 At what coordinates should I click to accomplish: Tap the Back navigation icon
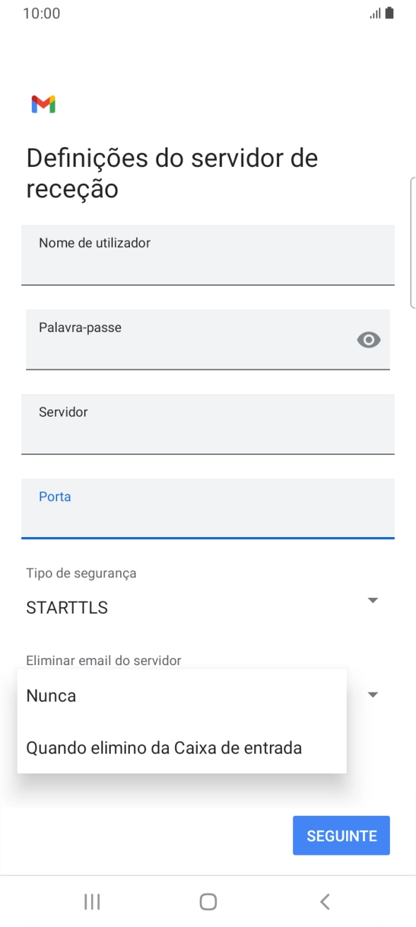(324, 902)
